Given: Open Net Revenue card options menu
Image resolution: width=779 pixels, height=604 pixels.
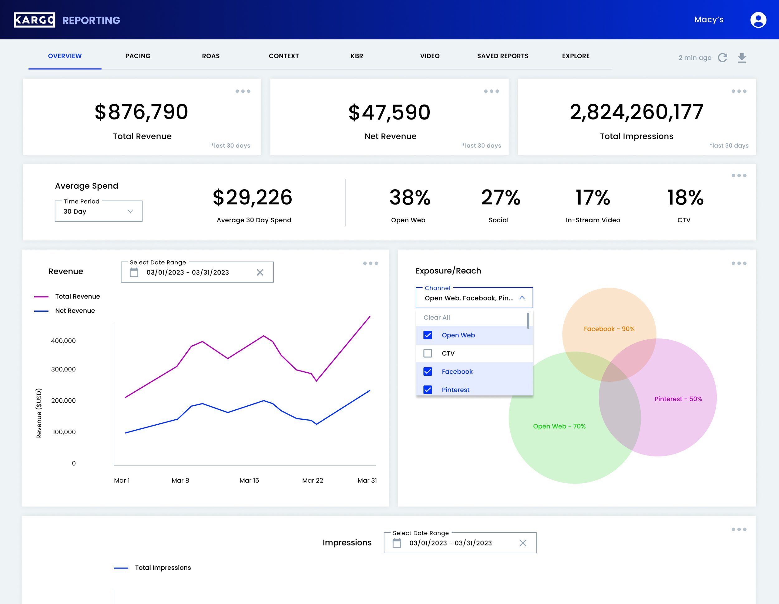Looking at the screenshot, I should (x=491, y=91).
